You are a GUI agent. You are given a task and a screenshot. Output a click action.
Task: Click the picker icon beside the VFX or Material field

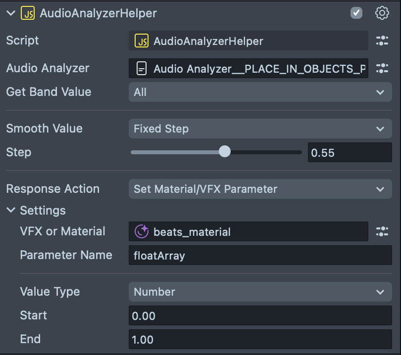[382, 231]
